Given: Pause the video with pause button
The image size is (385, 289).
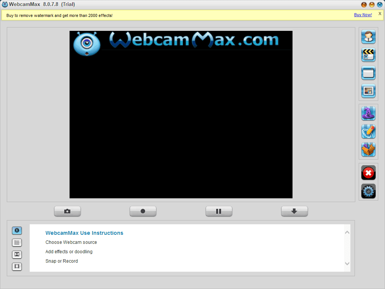Looking at the screenshot, I should point(219,211).
